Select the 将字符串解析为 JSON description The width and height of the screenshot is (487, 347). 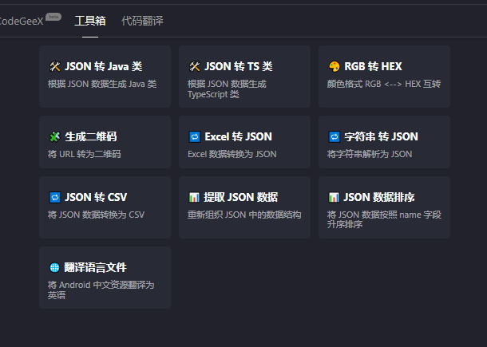pos(370,154)
